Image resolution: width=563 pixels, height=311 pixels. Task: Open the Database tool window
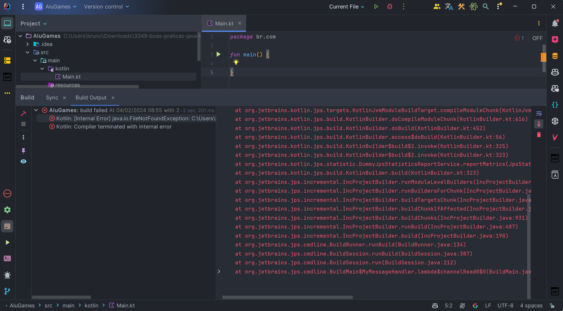555,56
